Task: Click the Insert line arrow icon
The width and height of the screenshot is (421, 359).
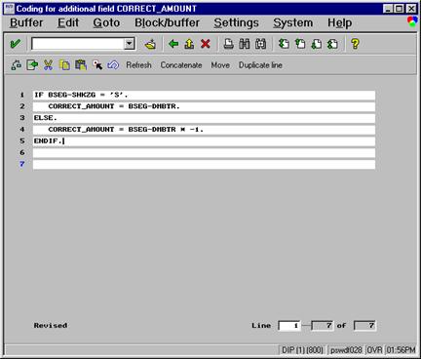Action: pyautogui.click(x=32, y=65)
